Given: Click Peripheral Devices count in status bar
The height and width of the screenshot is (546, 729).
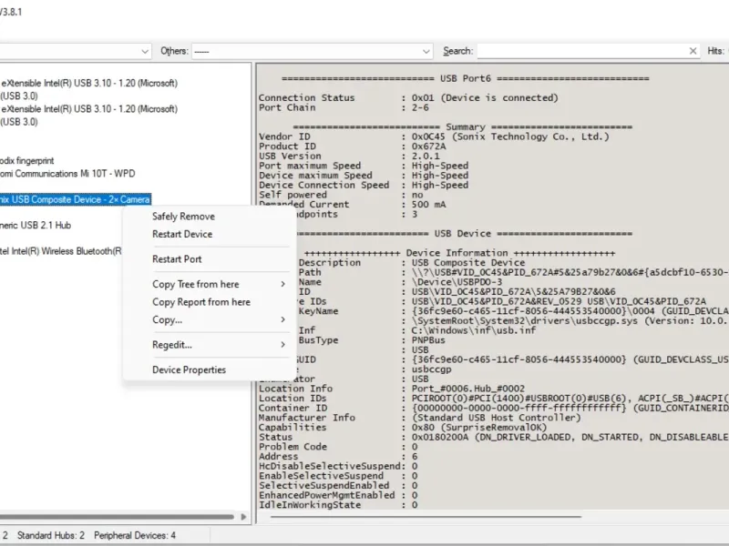Looking at the screenshot, I should coord(135,536).
